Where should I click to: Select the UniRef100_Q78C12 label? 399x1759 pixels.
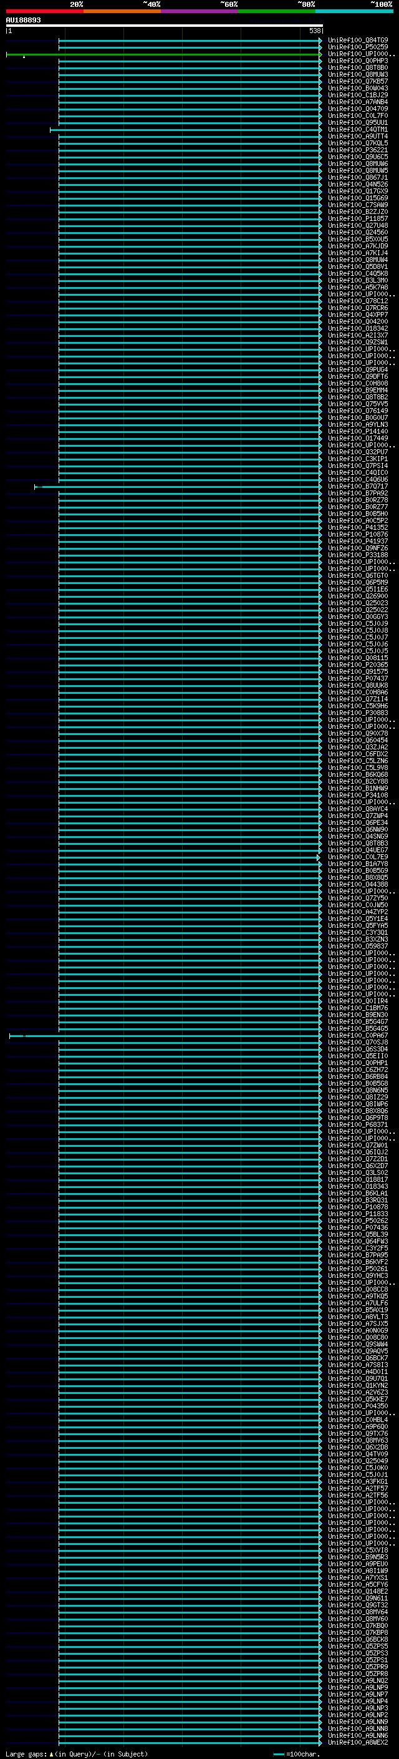point(357,301)
